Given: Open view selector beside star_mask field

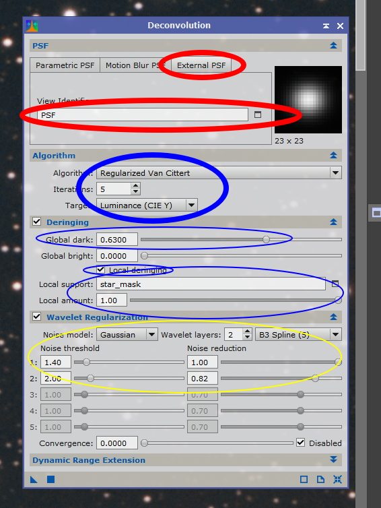Looking at the screenshot, I should coord(335,284).
